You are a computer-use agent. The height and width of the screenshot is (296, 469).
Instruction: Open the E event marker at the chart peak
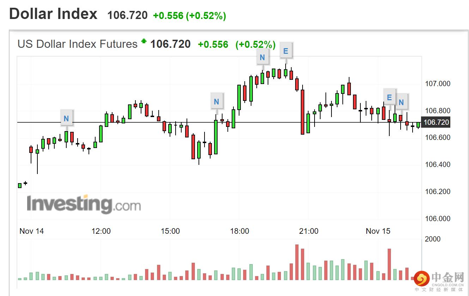pos(286,51)
